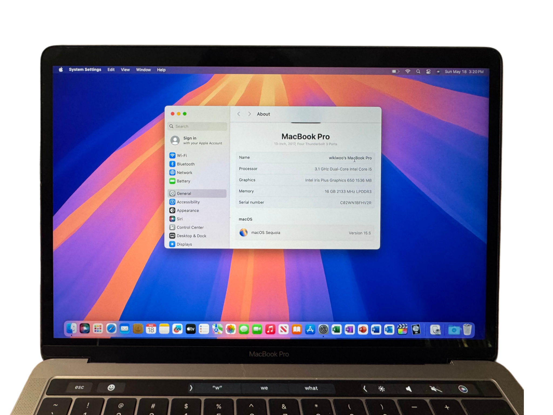
Task: Launch Outlook from the Dock
Action: click(389, 330)
